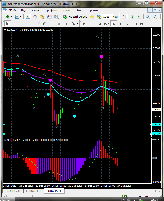
Task: Click the Советники button
Action: click(x=107, y=17)
